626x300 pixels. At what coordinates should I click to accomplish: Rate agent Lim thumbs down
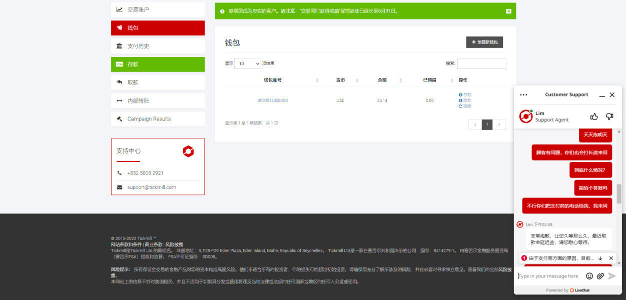(x=609, y=116)
